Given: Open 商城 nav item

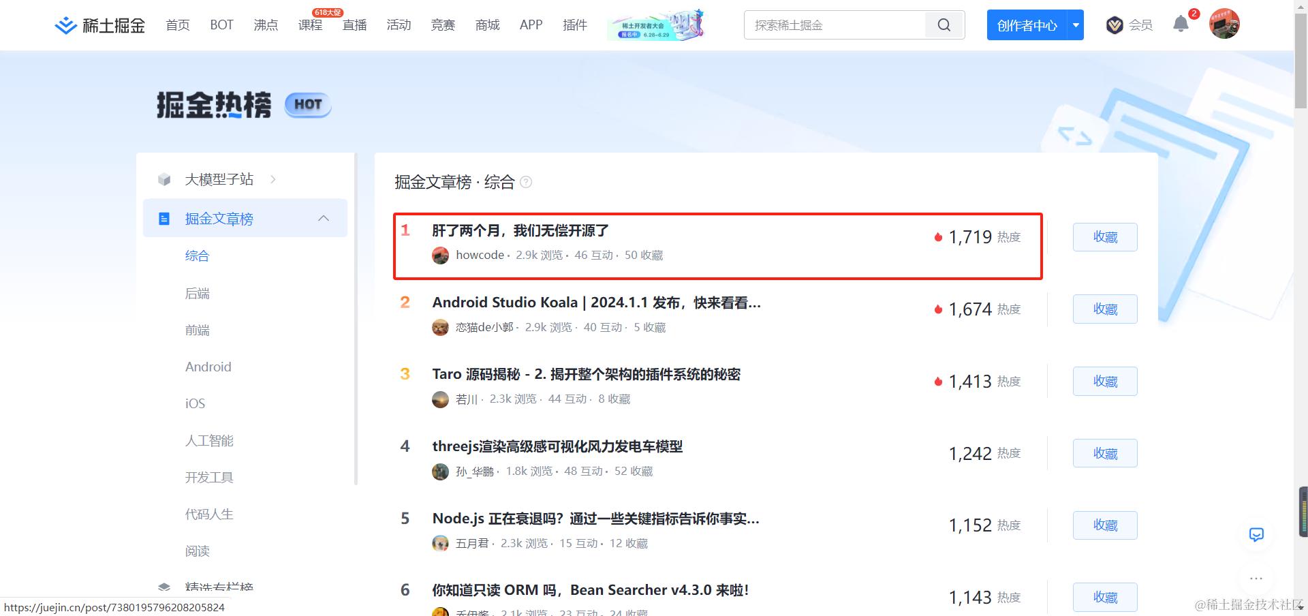Looking at the screenshot, I should 487,25.
